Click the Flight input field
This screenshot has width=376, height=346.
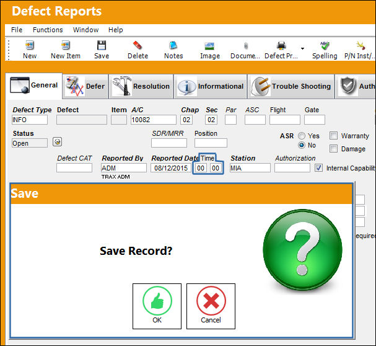click(285, 120)
